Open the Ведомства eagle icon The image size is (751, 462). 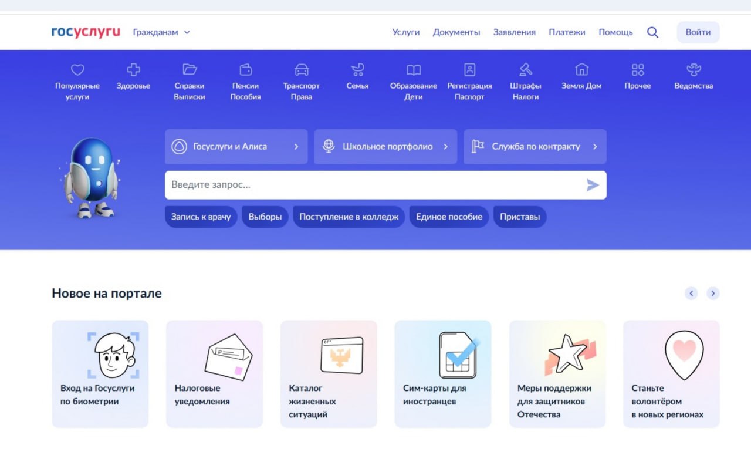[x=694, y=70]
